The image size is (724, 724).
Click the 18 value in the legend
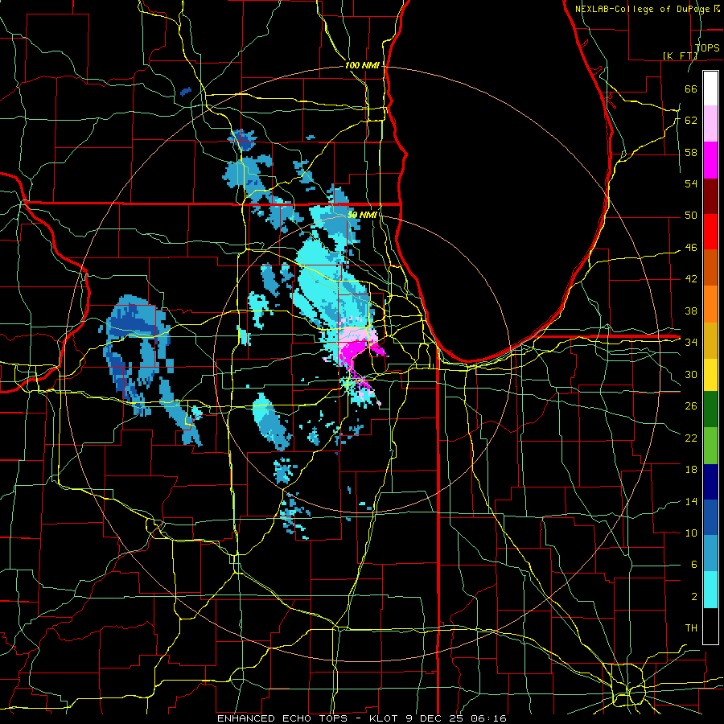pos(691,470)
